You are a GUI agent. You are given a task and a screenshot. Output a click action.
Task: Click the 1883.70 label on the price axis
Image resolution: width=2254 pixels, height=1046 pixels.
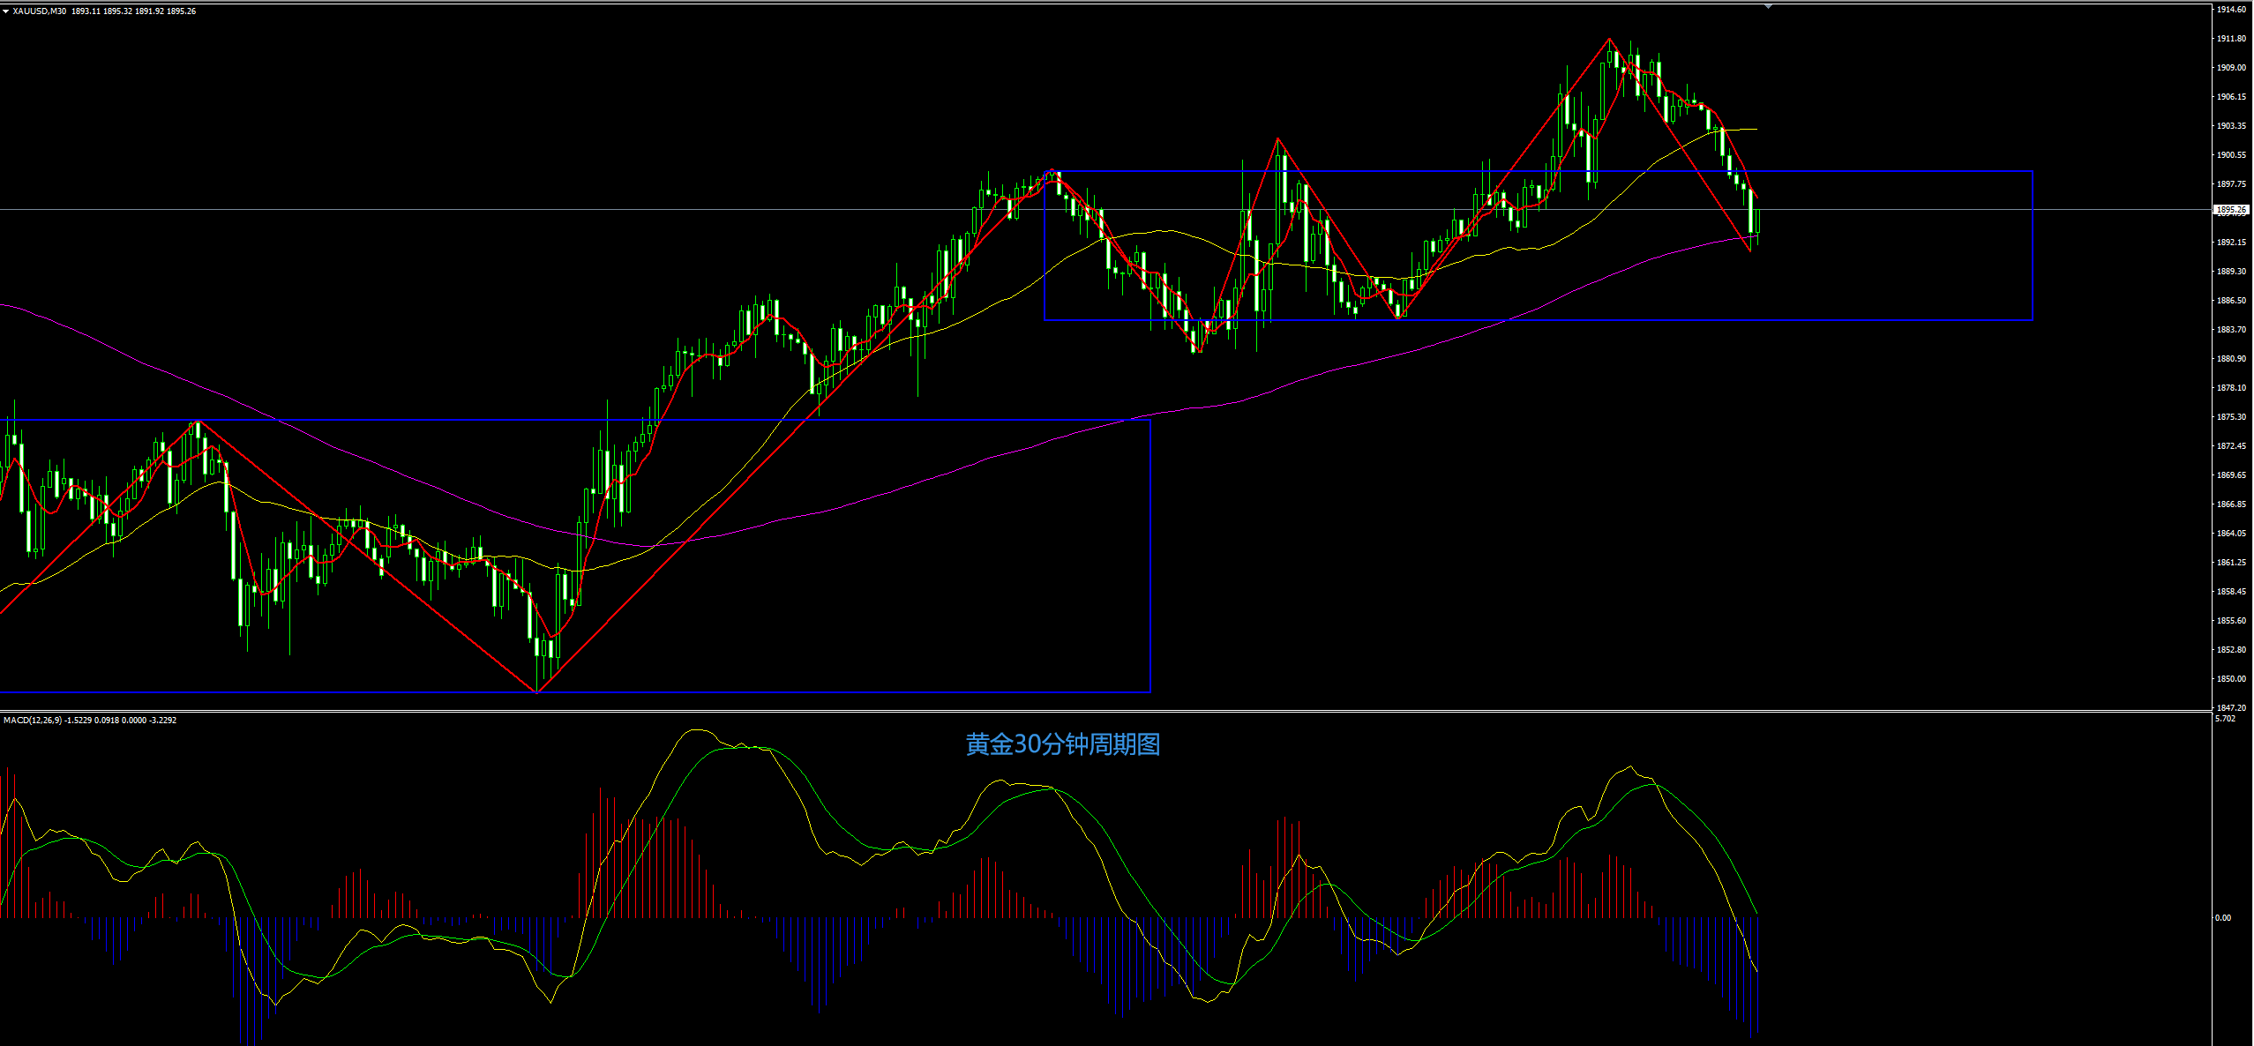pyautogui.click(x=2231, y=330)
